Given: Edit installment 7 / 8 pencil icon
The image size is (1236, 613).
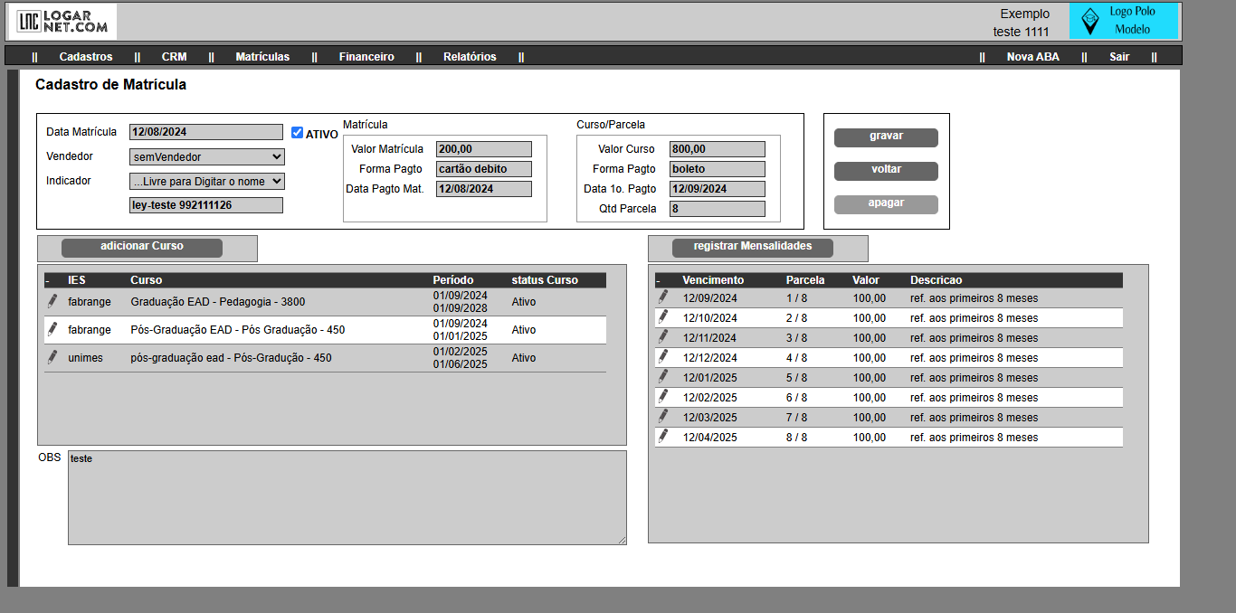Looking at the screenshot, I should tap(663, 416).
